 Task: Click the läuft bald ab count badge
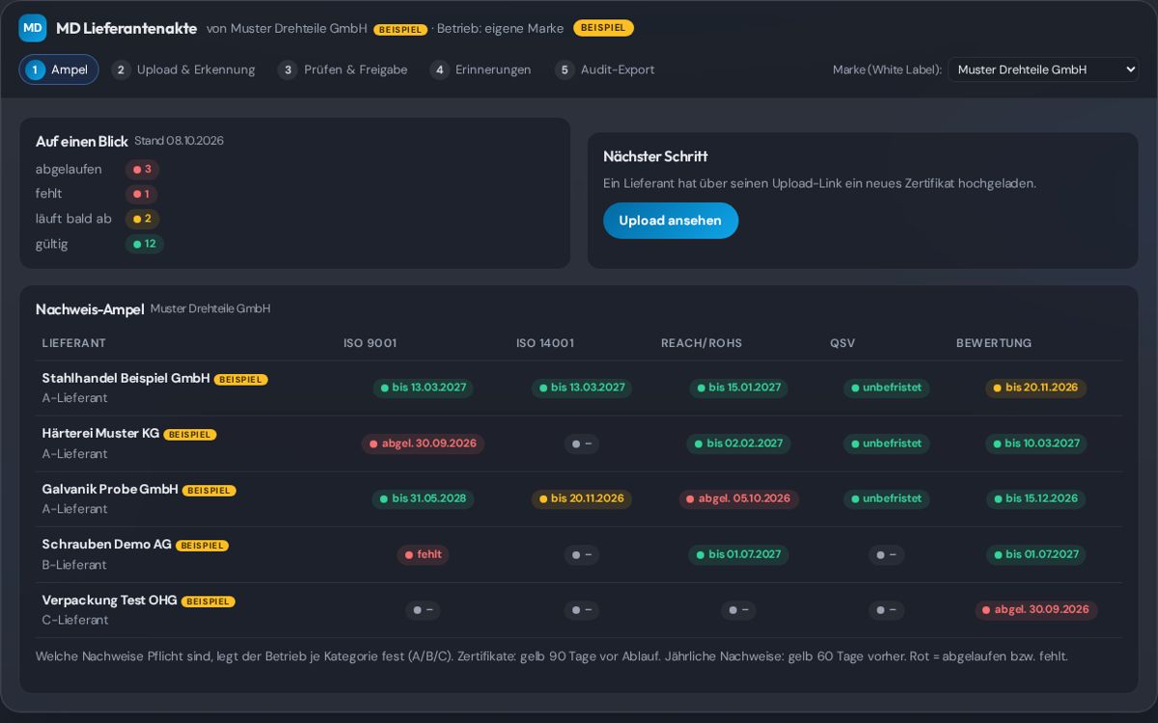pyautogui.click(x=142, y=219)
